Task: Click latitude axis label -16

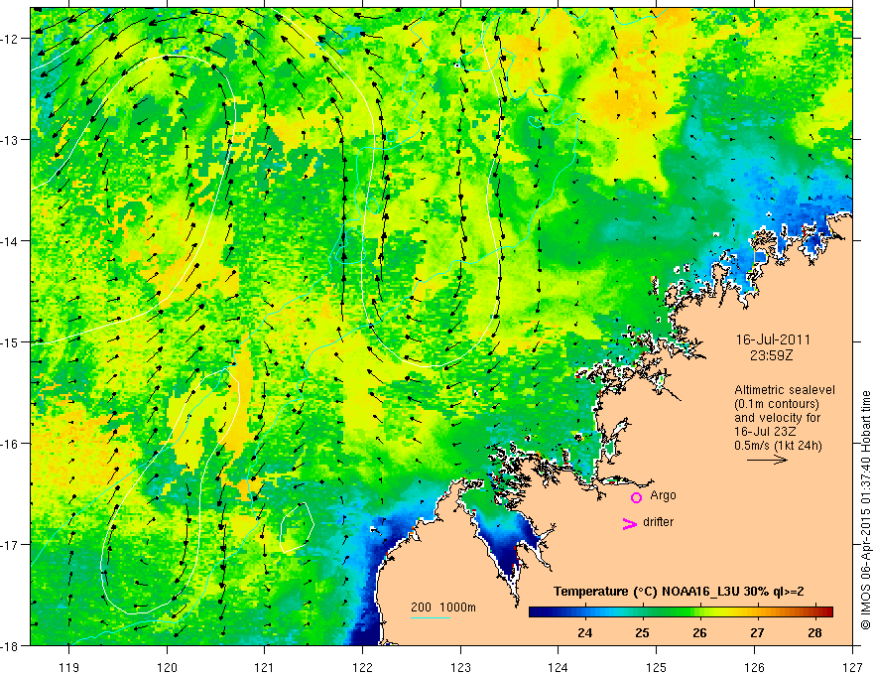Action: [x=11, y=444]
